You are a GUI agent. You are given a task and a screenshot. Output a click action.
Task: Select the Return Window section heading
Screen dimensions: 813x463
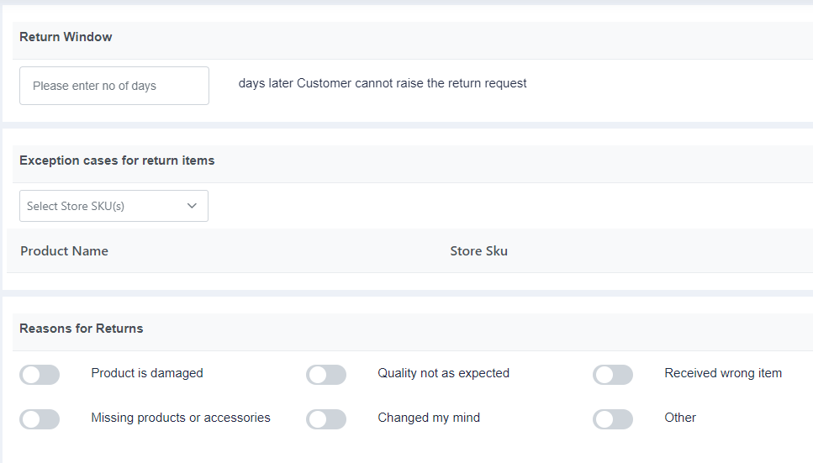[66, 37]
